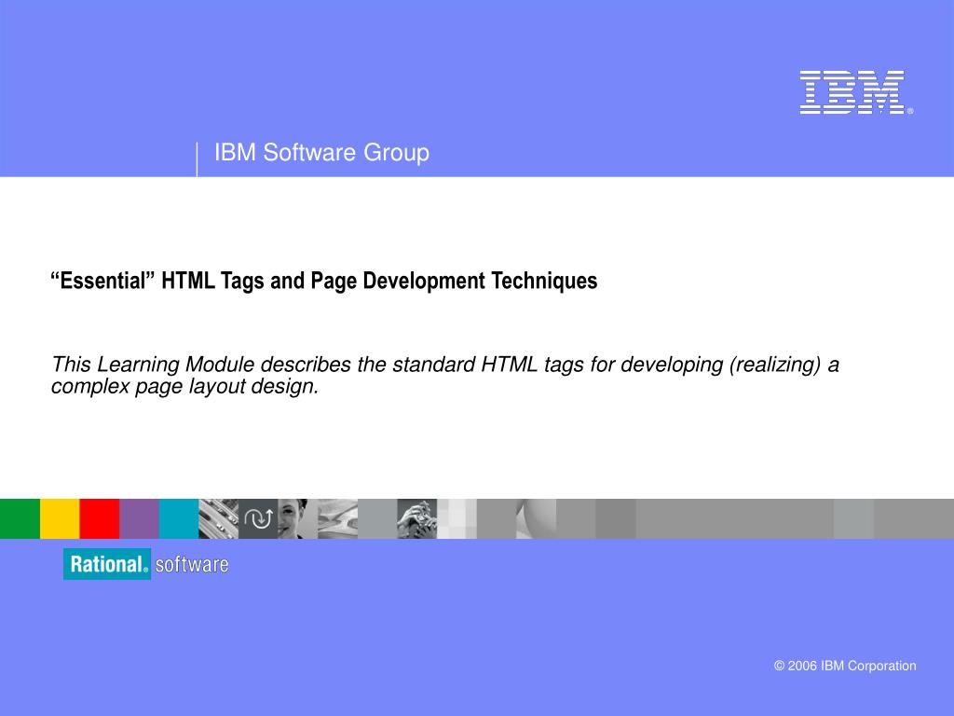The height and width of the screenshot is (716, 954).
Task: Click the Learning Module description text
Action: tap(444, 374)
